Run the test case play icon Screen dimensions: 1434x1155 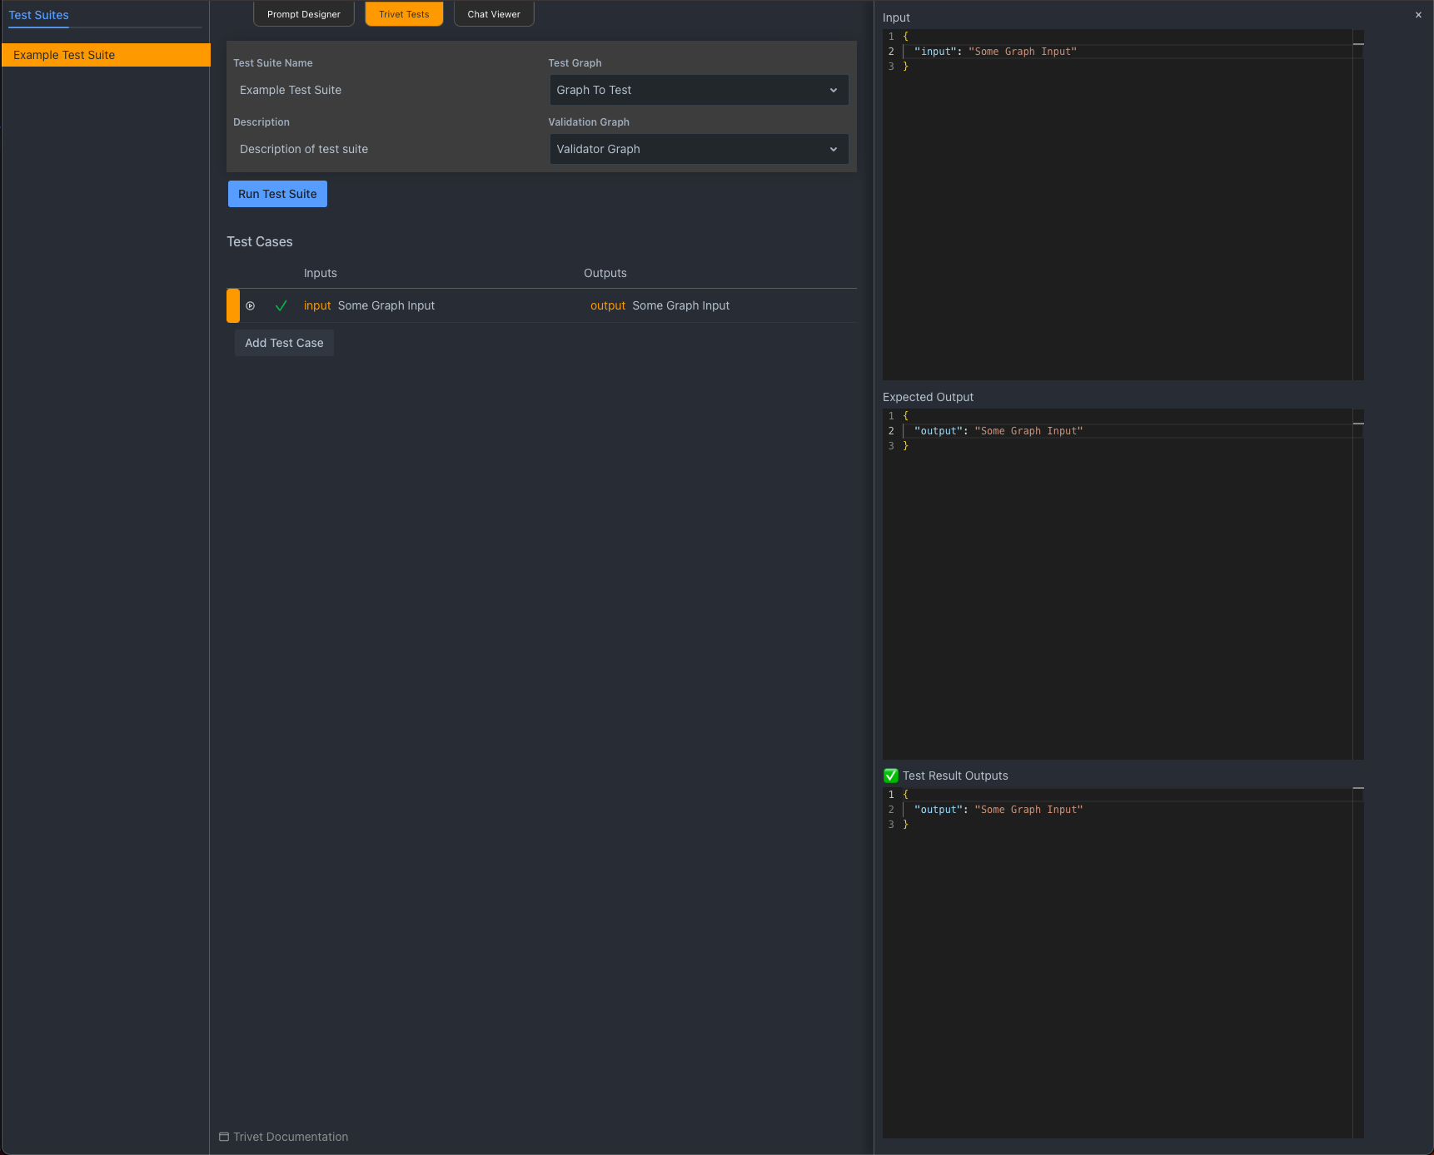tap(250, 306)
